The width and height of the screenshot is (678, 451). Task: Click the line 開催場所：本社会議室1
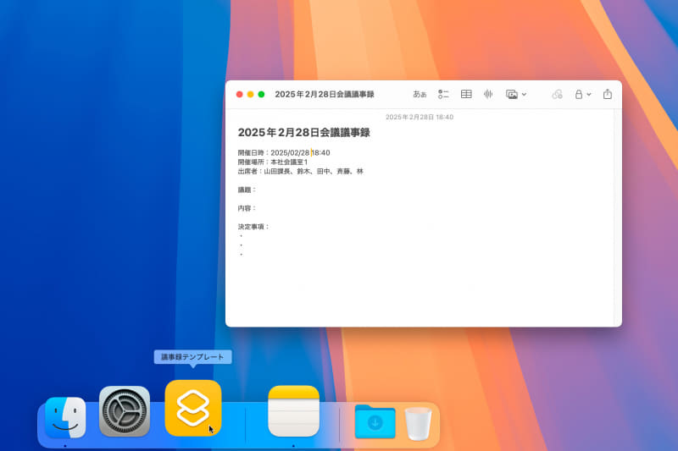[272, 162]
